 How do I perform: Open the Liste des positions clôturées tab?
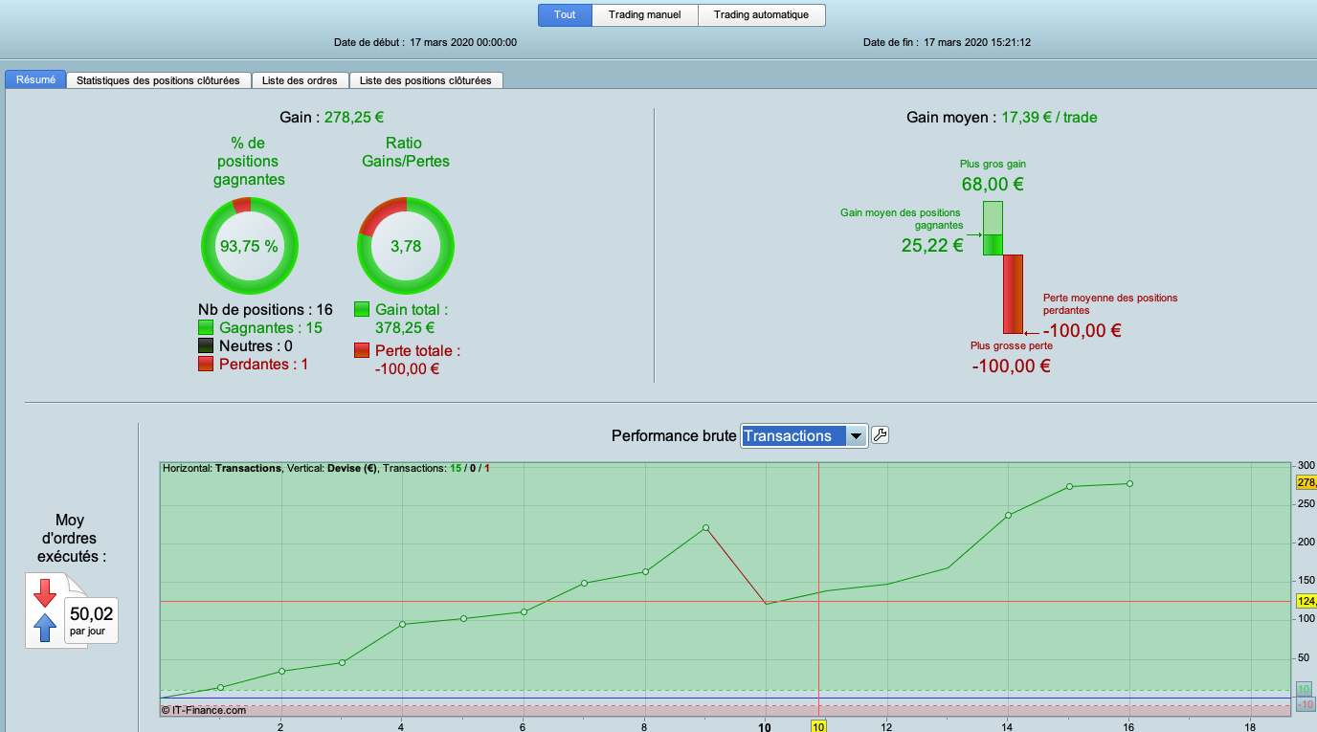coord(426,80)
